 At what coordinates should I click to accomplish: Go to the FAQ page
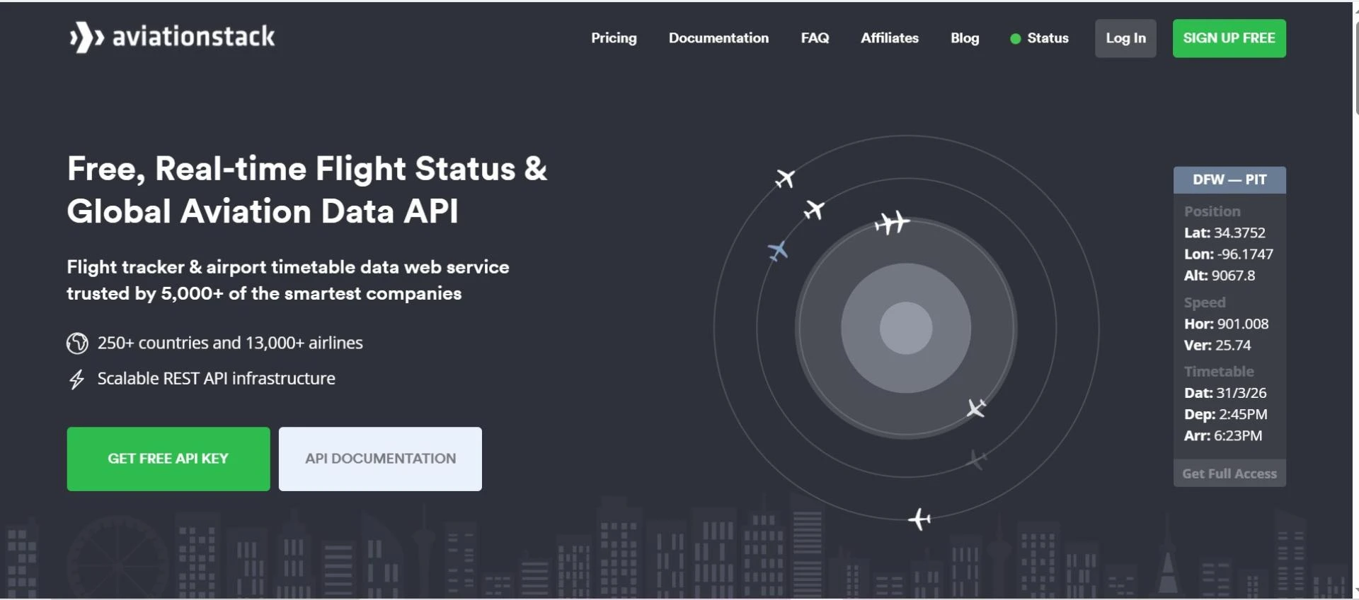pyautogui.click(x=815, y=38)
